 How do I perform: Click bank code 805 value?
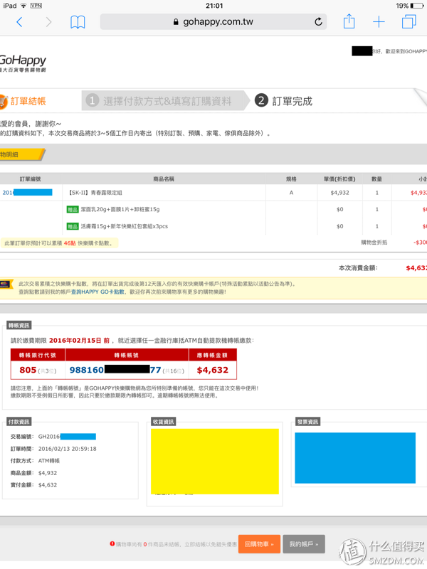[28, 370]
